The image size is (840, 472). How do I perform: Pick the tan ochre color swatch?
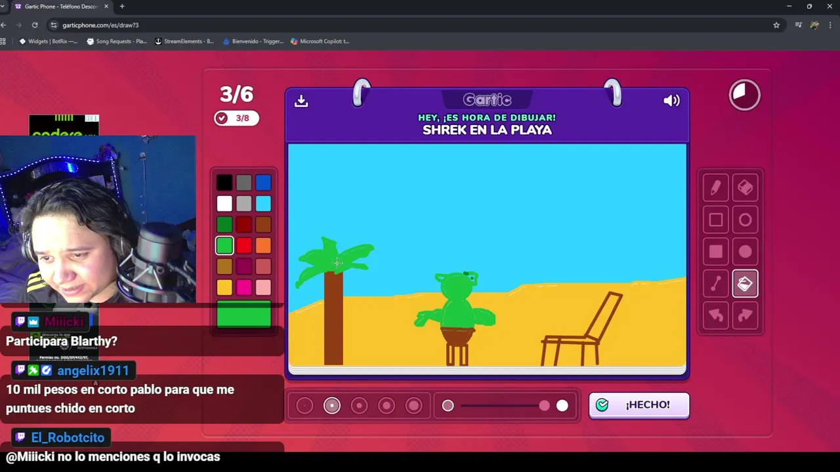tap(224, 266)
